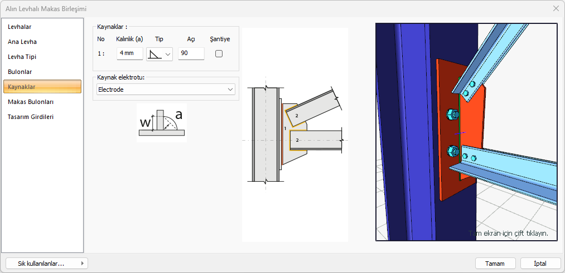Click the Kalınlık (a) 4 mm field

(x=130, y=53)
